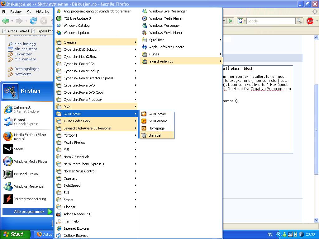Image resolution: width=319 pixels, height=239 pixels.
Task: Open Historikk menu in Firefox
Action: point(42,12)
